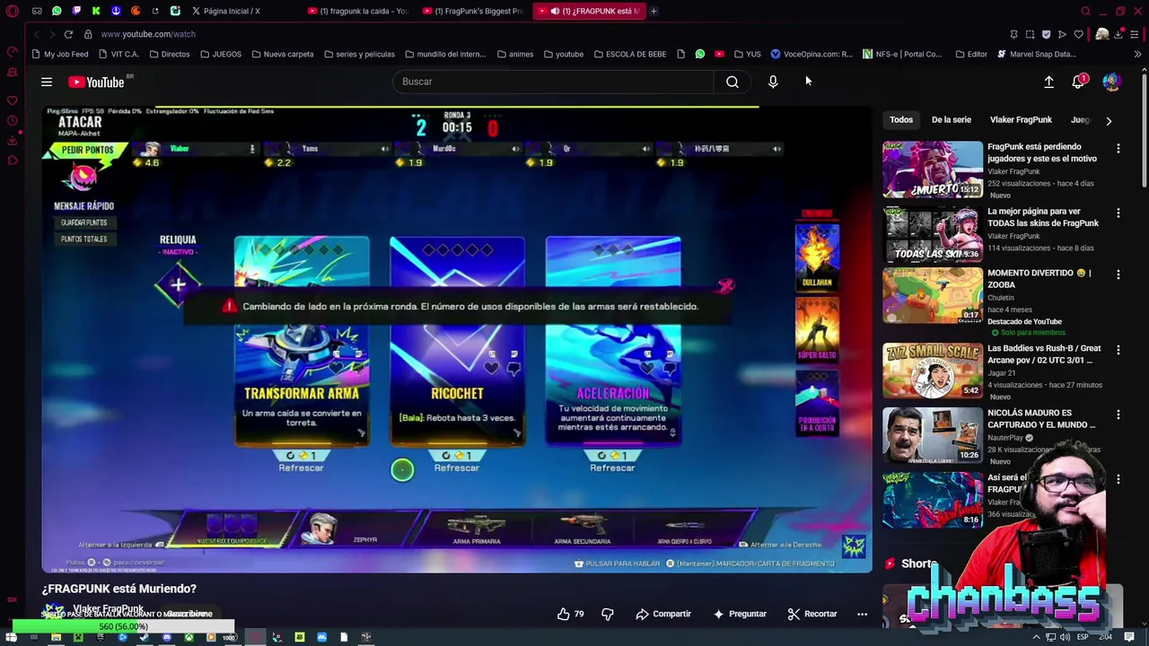Viewport: 1149px width, 646px height.
Task: Select the 'Vlaker FragPunk' filter chip
Action: point(1021,119)
